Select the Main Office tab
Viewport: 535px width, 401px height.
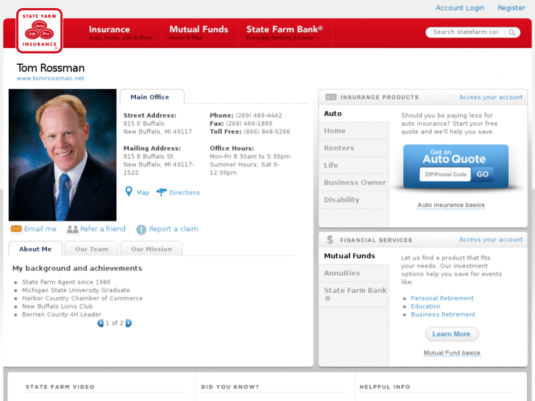(x=152, y=97)
